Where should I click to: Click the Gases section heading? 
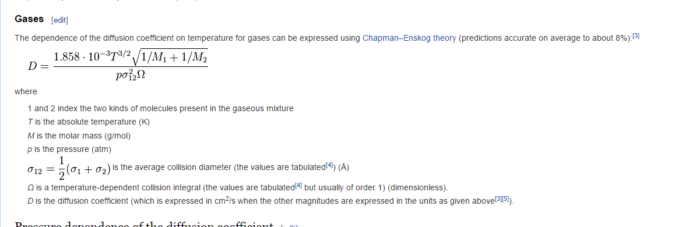tap(29, 19)
